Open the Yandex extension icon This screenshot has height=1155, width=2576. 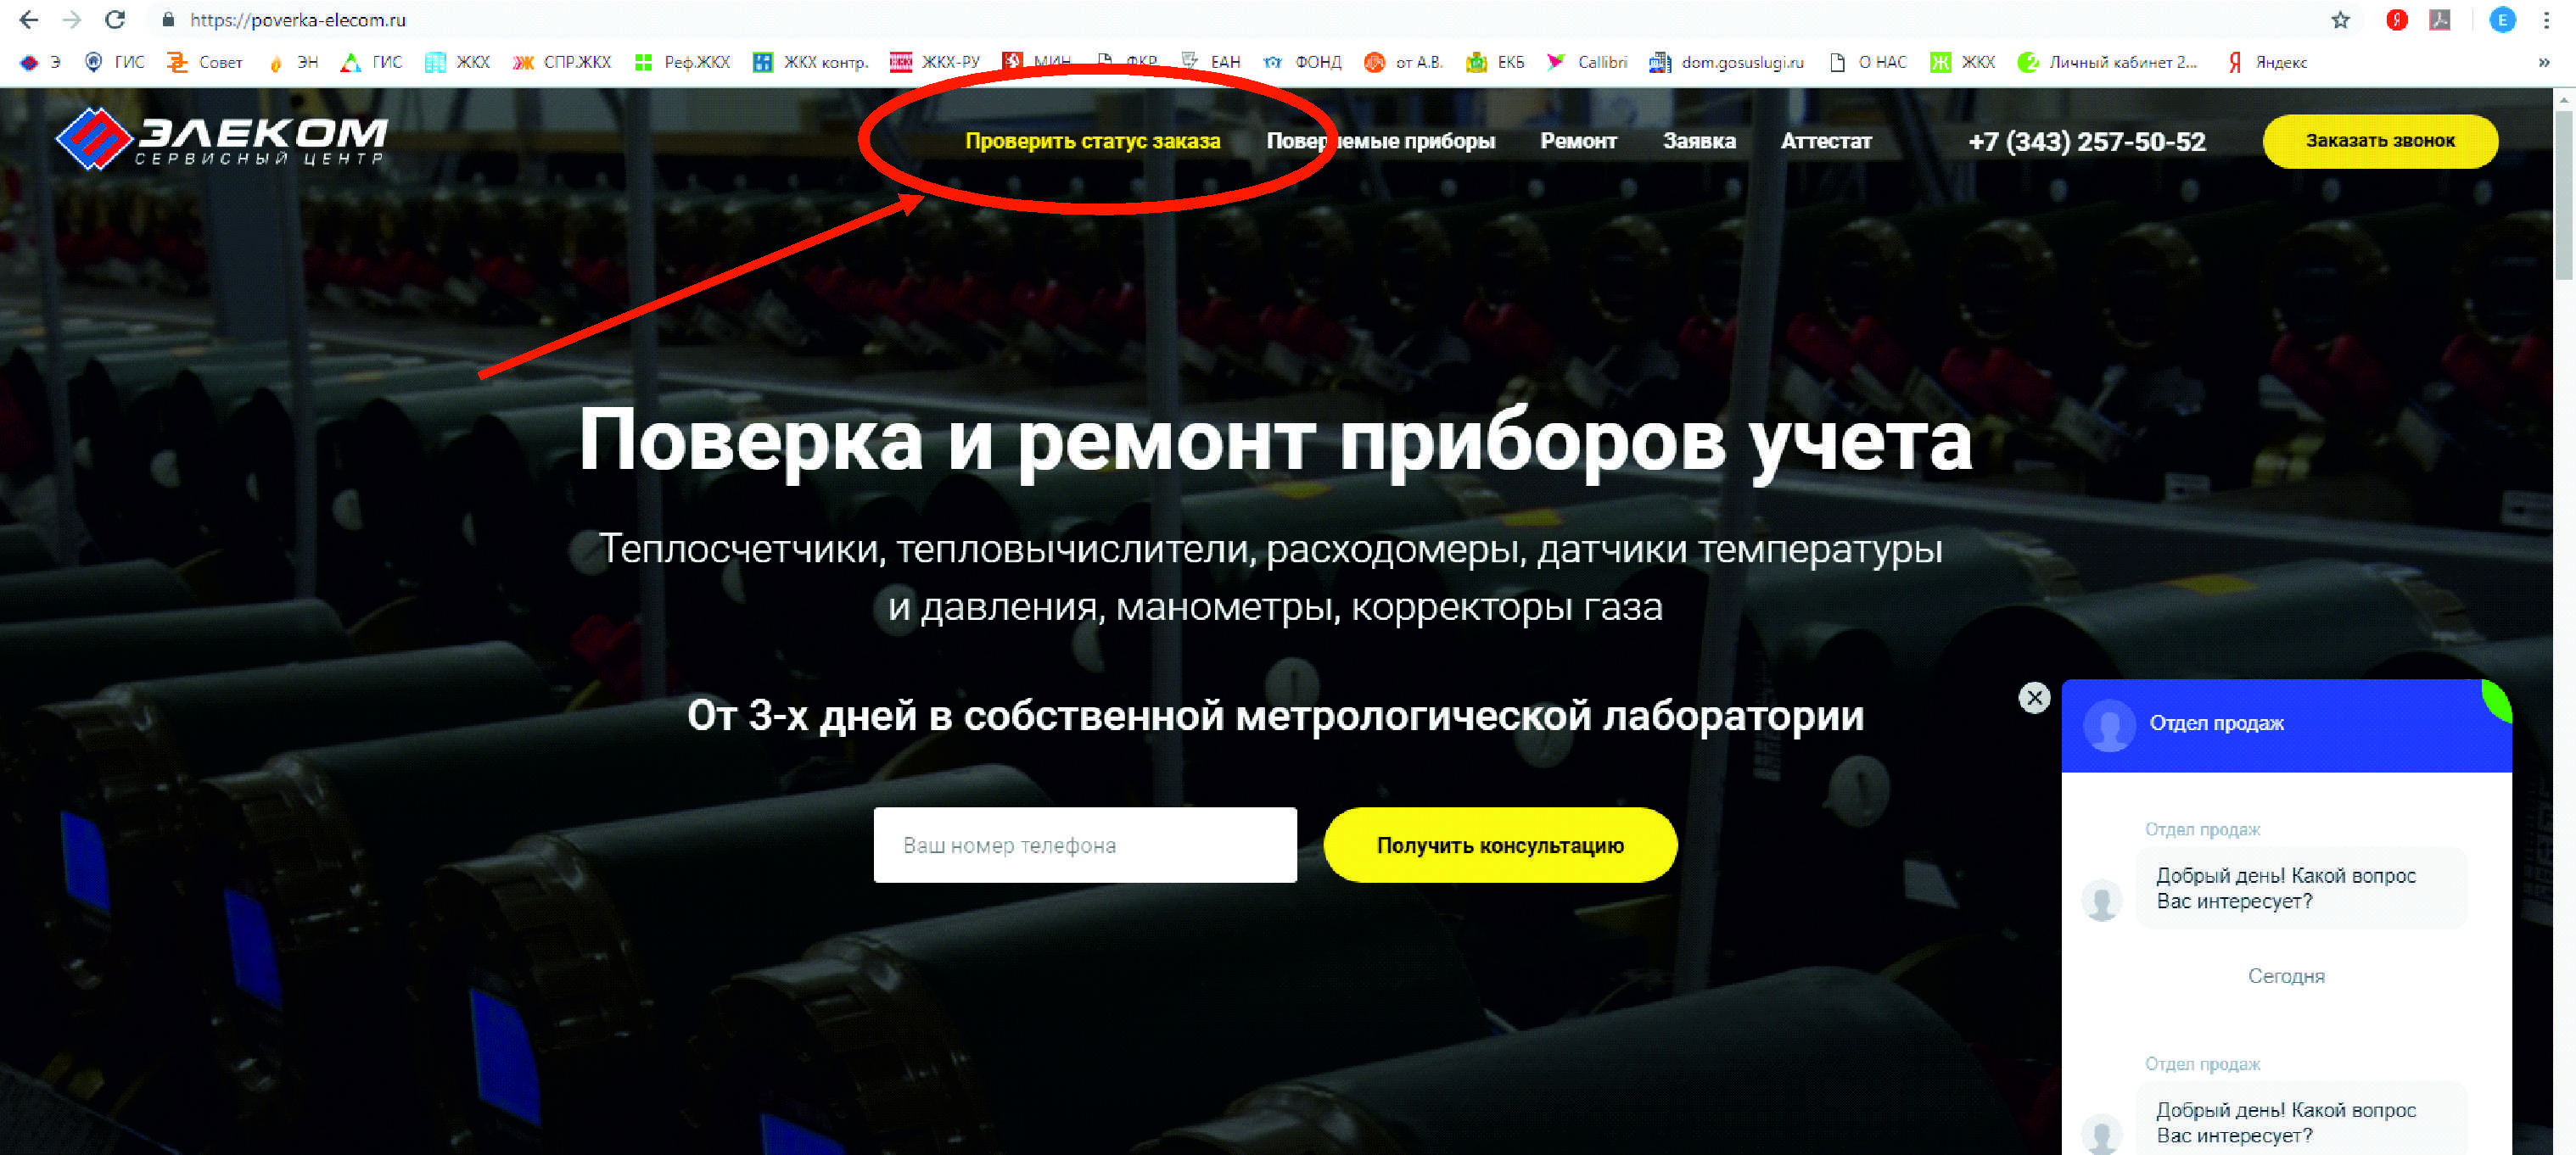(2397, 20)
